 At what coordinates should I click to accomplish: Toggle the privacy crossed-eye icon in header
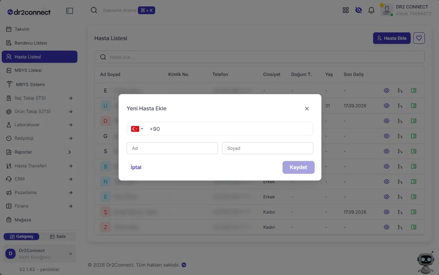359,10
